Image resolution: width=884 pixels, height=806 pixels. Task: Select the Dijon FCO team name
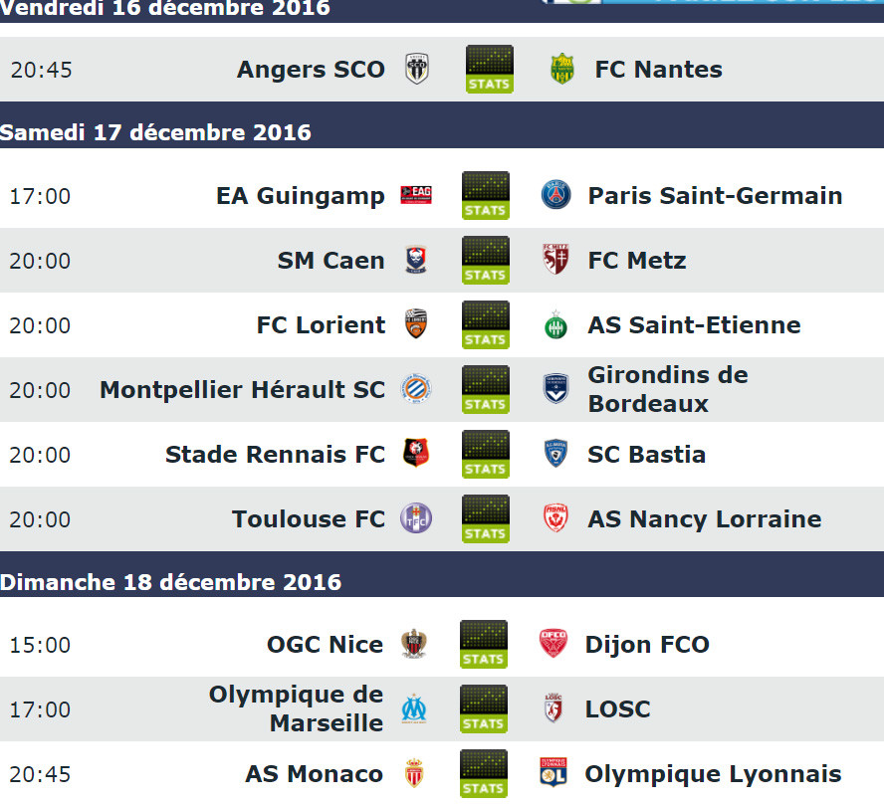647,645
